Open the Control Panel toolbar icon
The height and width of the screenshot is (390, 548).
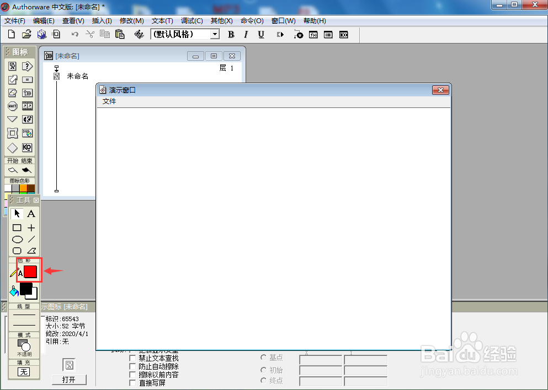pos(299,34)
